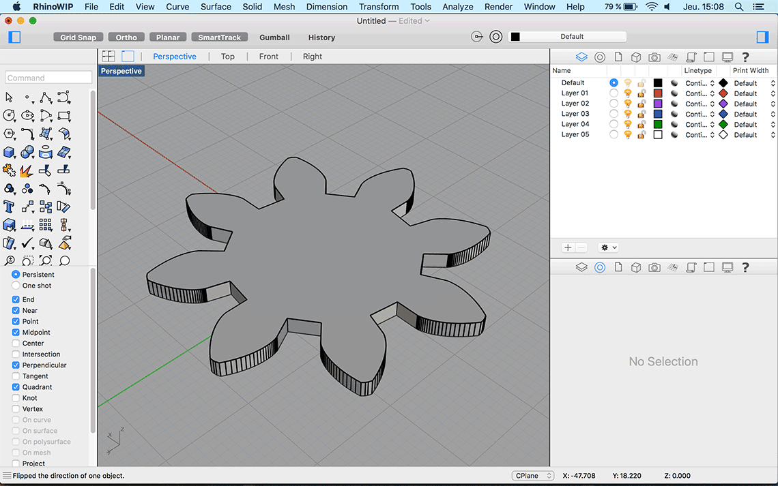
Task: Open the Layers panel icon in upper inspector
Action: point(581,57)
